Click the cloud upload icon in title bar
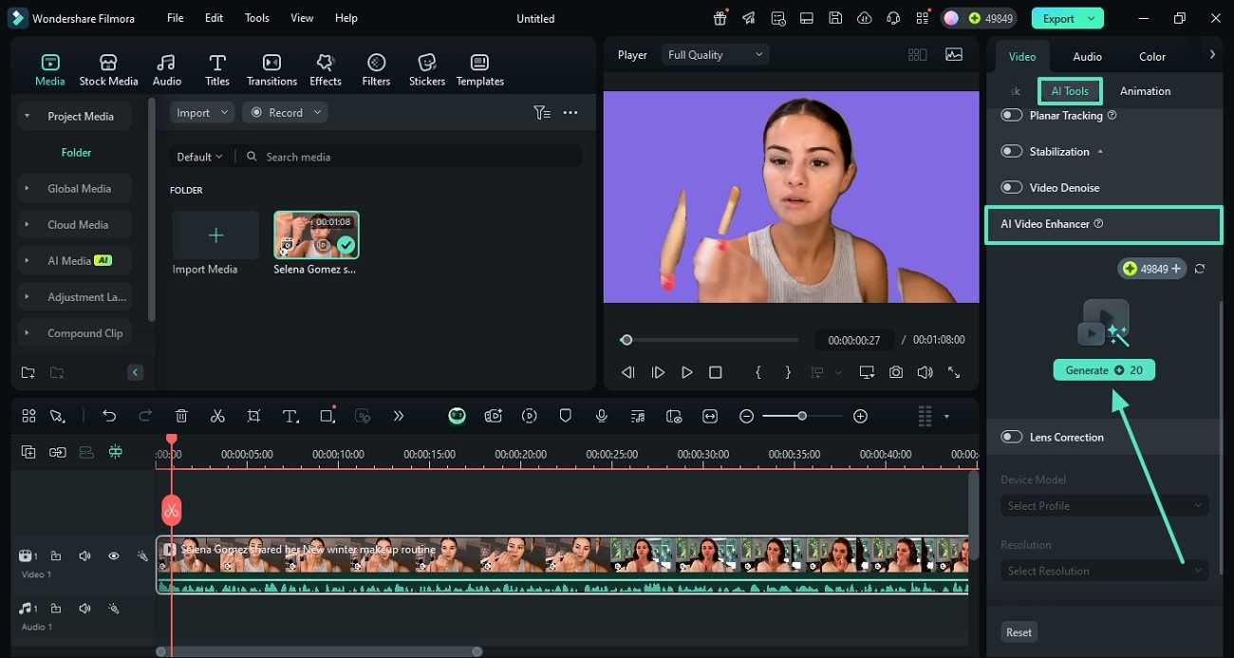The width and height of the screenshot is (1234, 658). [864, 18]
